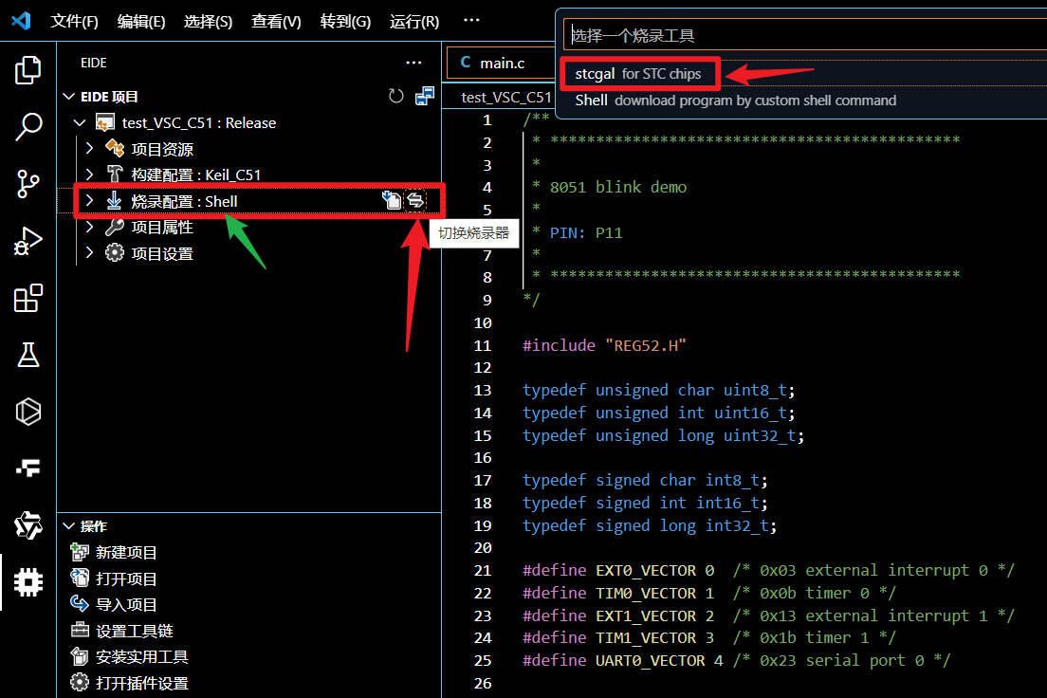Collapse the EIDE 项目 section

[69, 96]
